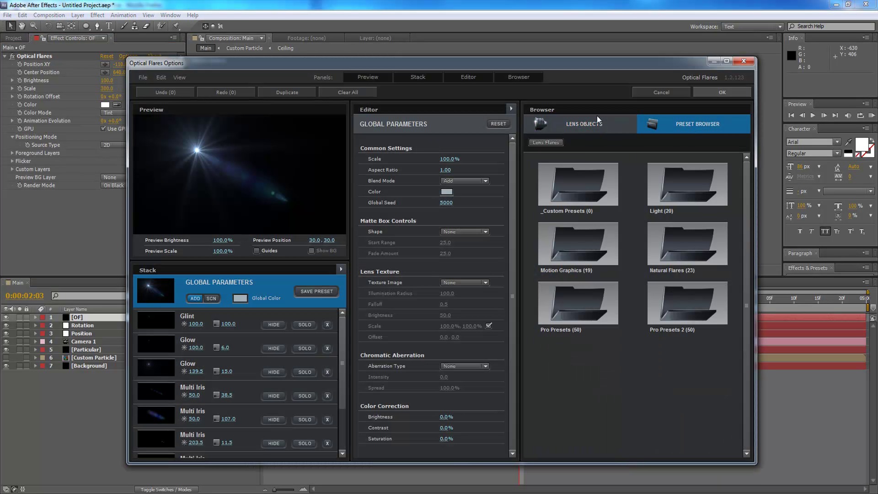Image resolution: width=878 pixels, height=494 pixels.
Task: Click Color swatch in Effect Controls
Action: click(105, 105)
